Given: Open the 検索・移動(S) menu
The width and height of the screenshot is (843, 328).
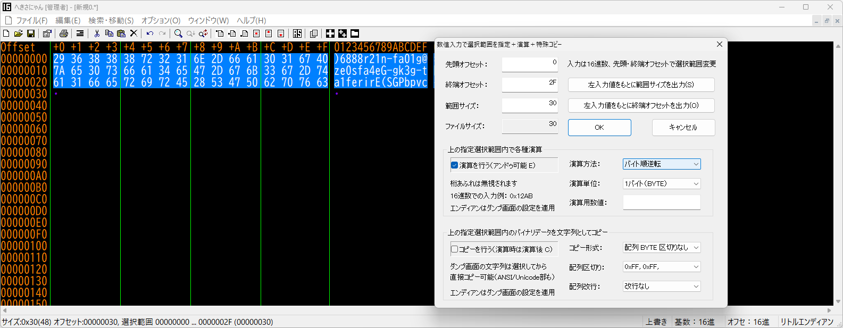Looking at the screenshot, I should tap(111, 20).
